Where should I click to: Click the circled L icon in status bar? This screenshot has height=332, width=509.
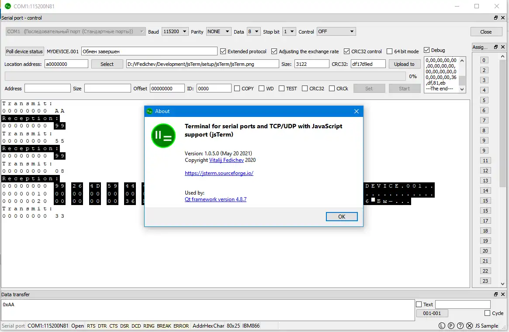442,326
